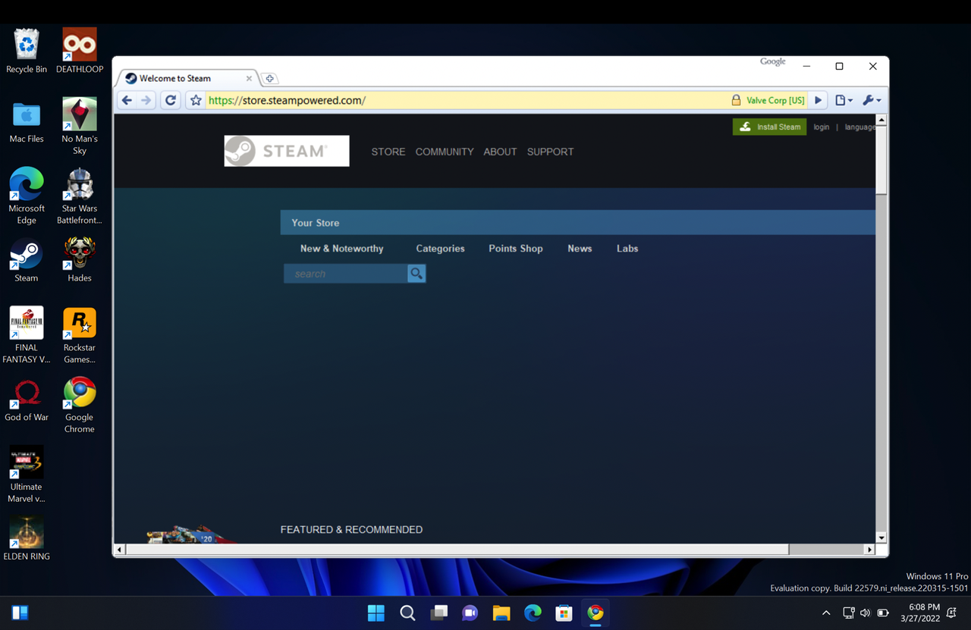The image size is (971, 630).
Task: Open the SUPPORT page
Action: click(x=550, y=152)
